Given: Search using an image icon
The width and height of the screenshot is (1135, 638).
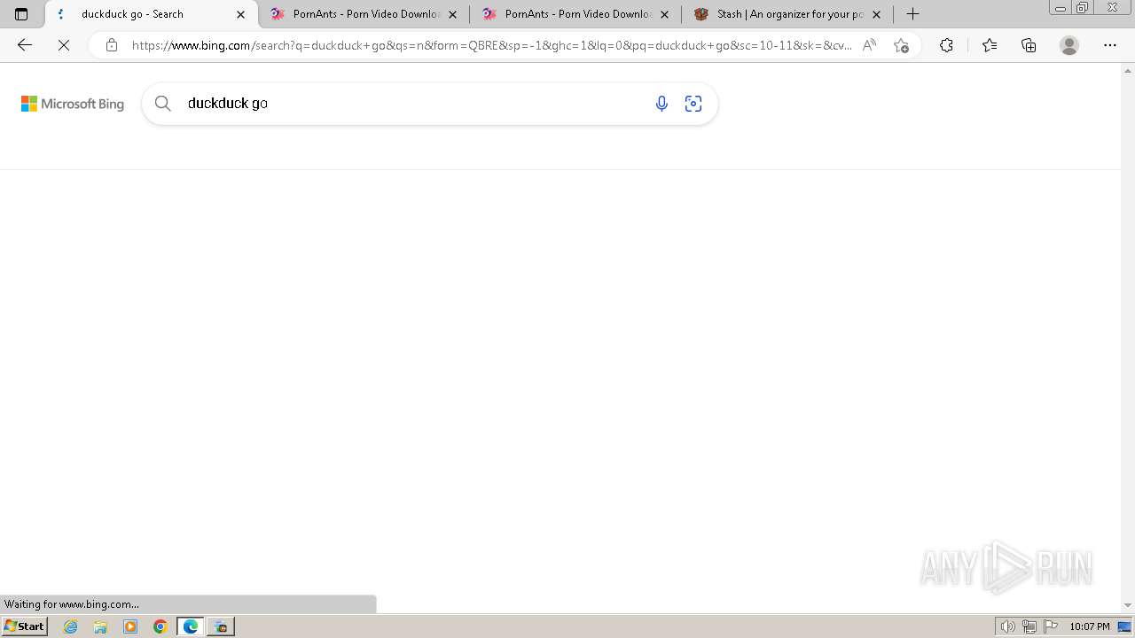Looking at the screenshot, I should [x=693, y=104].
